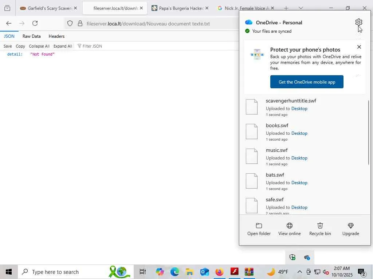Close the fileserver.loca.lt tab
The image size is (373, 279).
(141, 8)
